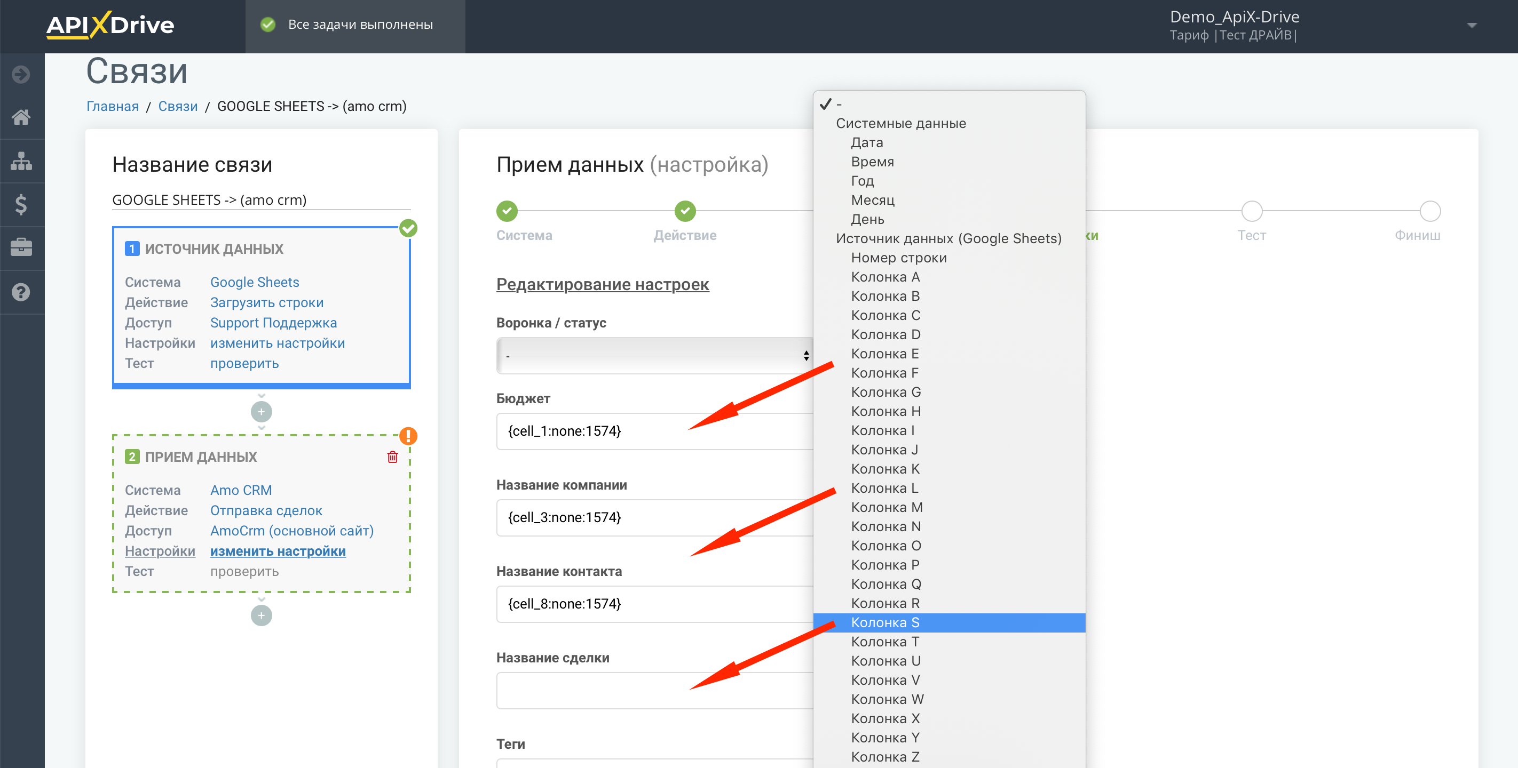Click the green checkmark next to Все задачи выполнены
Image resolution: width=1518 pixels, height=768 pixels.
pyautogui.click(x=268, y=25)
